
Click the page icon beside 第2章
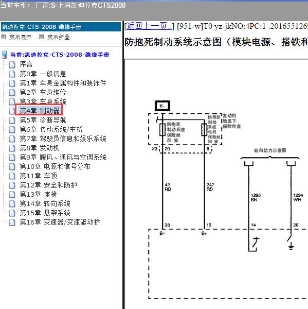coord(12,92)
